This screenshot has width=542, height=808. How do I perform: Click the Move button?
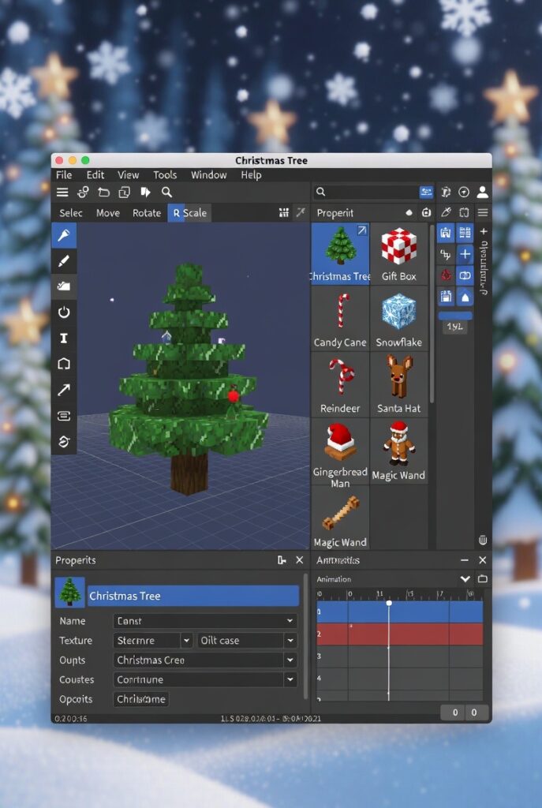pyautogui.click(x=108, y=213)
